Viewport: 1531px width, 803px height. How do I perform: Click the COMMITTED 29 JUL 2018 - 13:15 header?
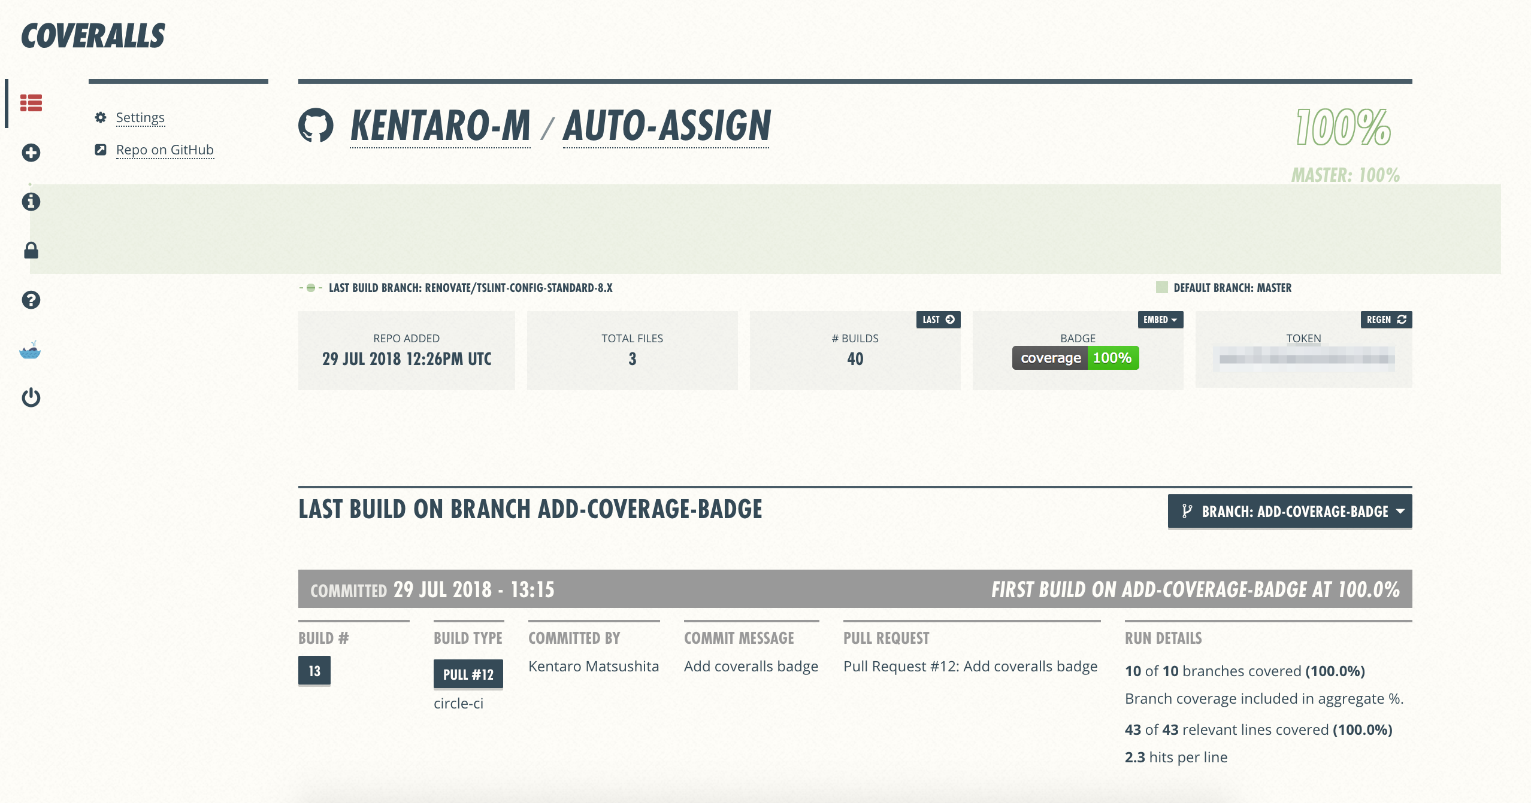[x=432, y=589]
